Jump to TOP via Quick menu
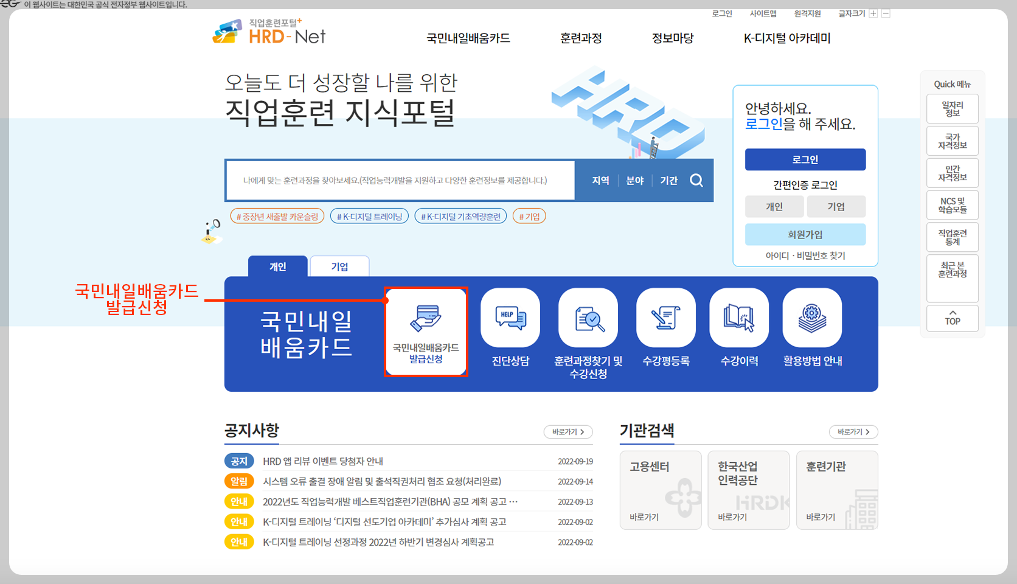Screen dimensions: 1017x584 click(953, 318)
